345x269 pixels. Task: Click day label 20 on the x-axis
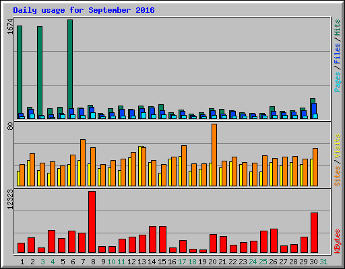click(x=212, y=262)
